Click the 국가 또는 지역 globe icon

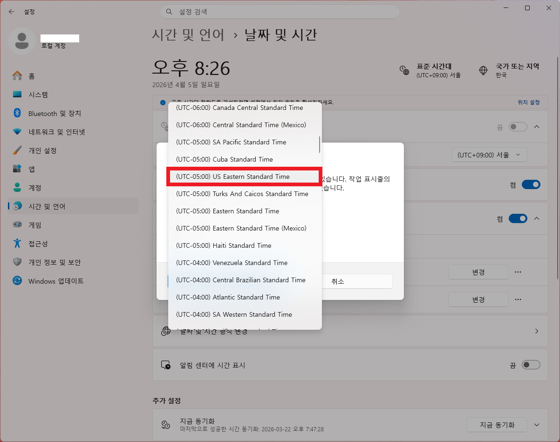pos(484,70)
